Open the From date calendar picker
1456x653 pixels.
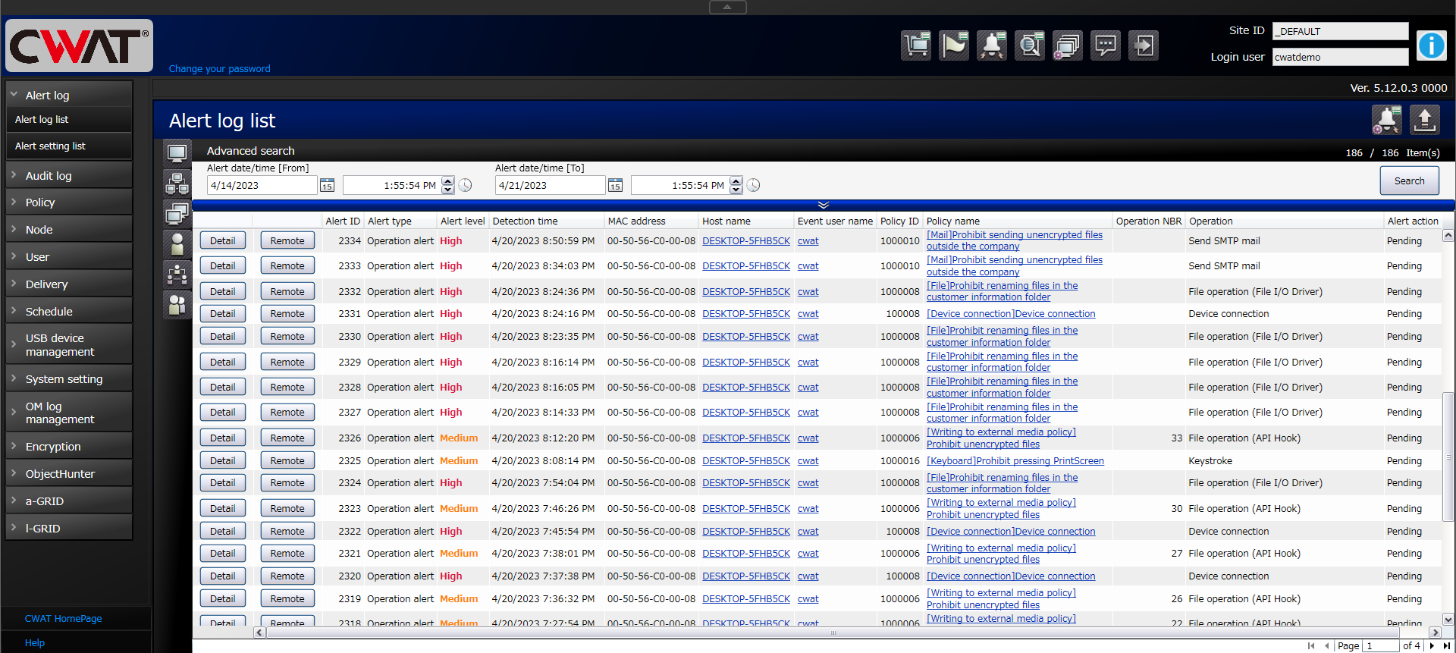327,185
